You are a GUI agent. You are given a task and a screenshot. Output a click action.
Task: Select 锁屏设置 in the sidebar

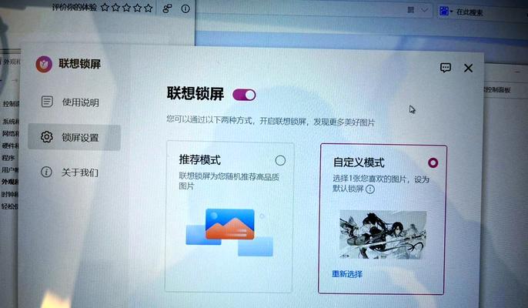pyautogui.click(x=74, y=137)
